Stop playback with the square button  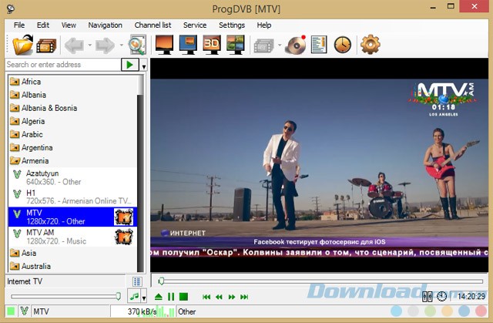point(183,296)
